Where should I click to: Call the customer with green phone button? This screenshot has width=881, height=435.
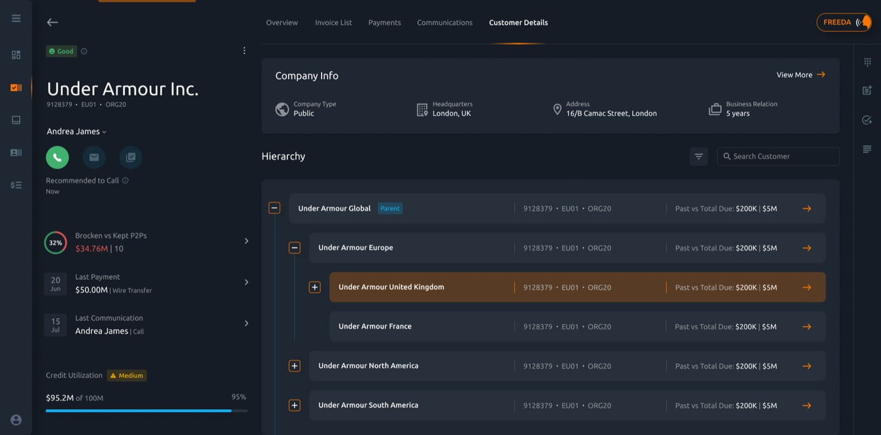click(x=57, y=157)
